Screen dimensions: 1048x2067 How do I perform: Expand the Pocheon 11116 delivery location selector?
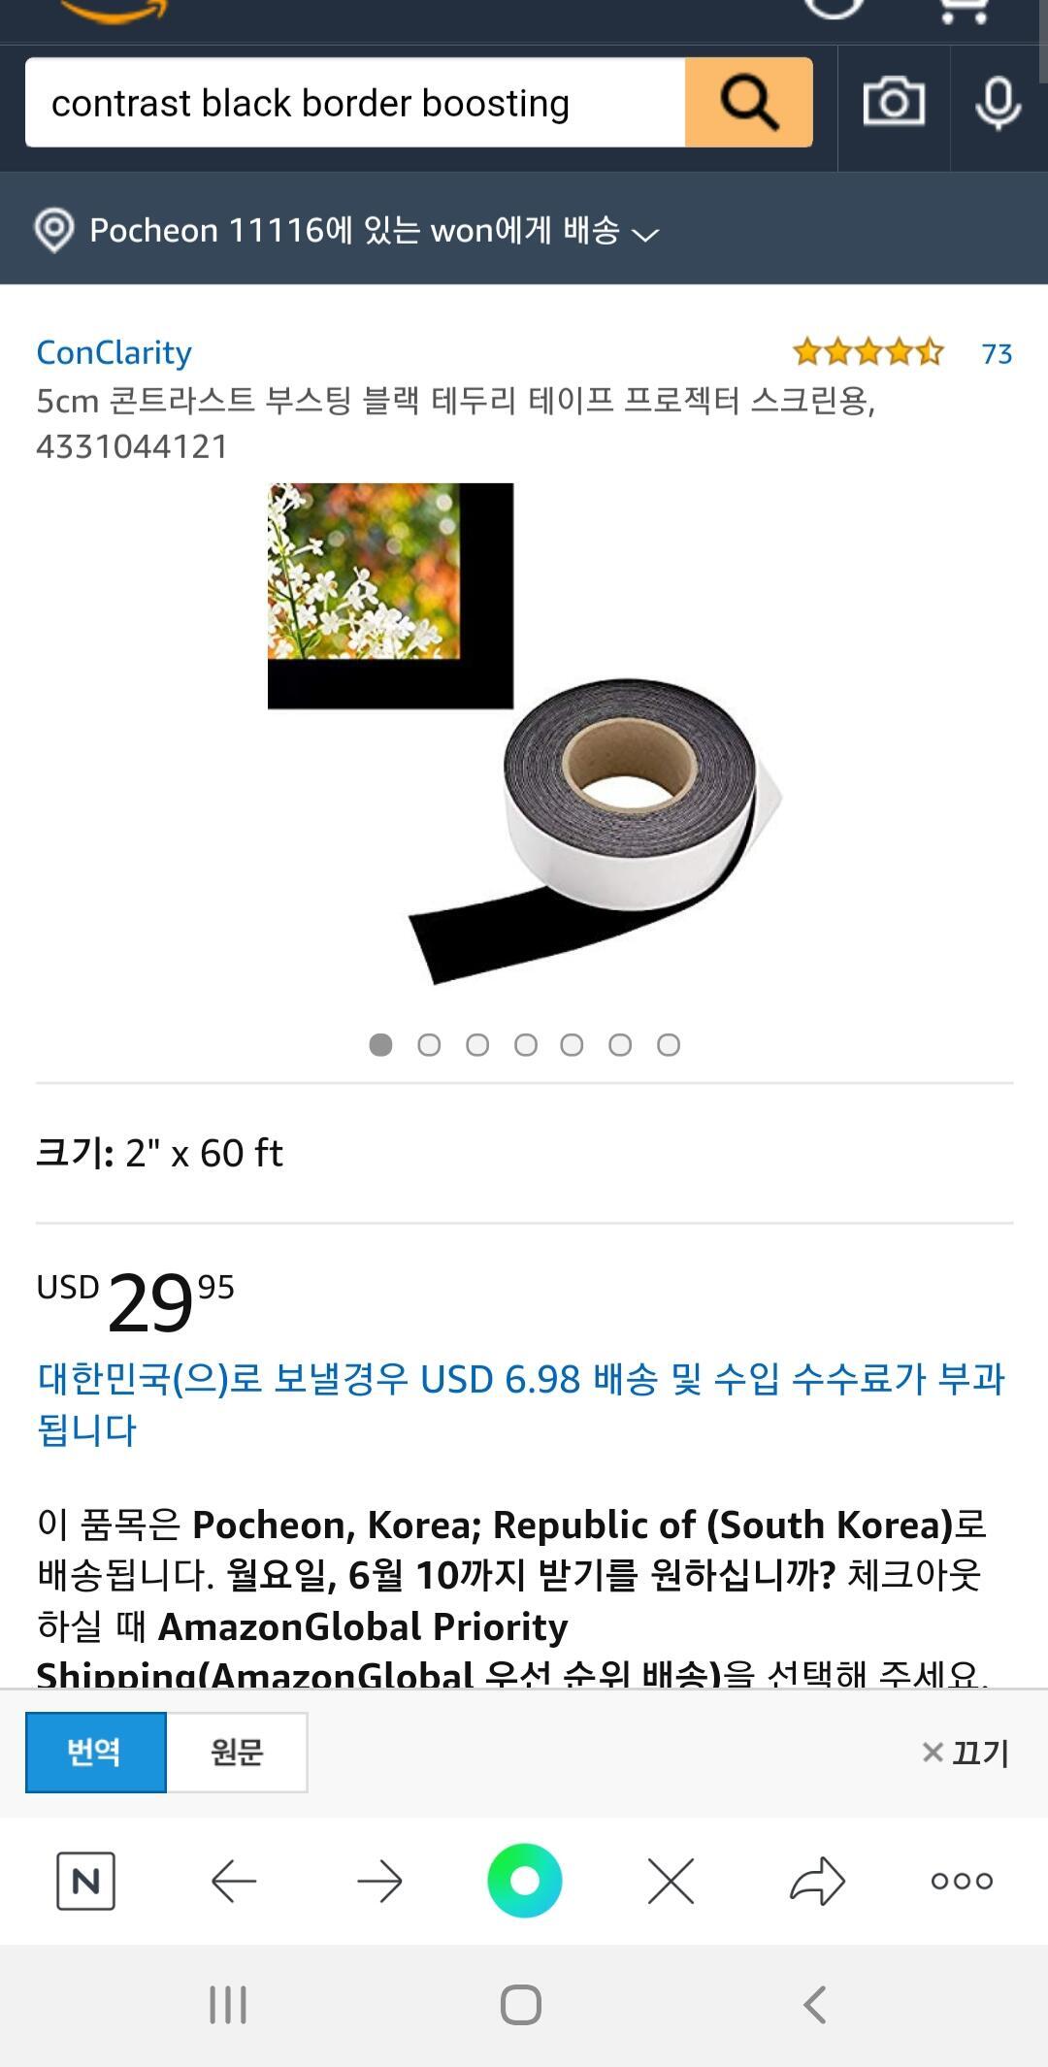click(346, 230)
